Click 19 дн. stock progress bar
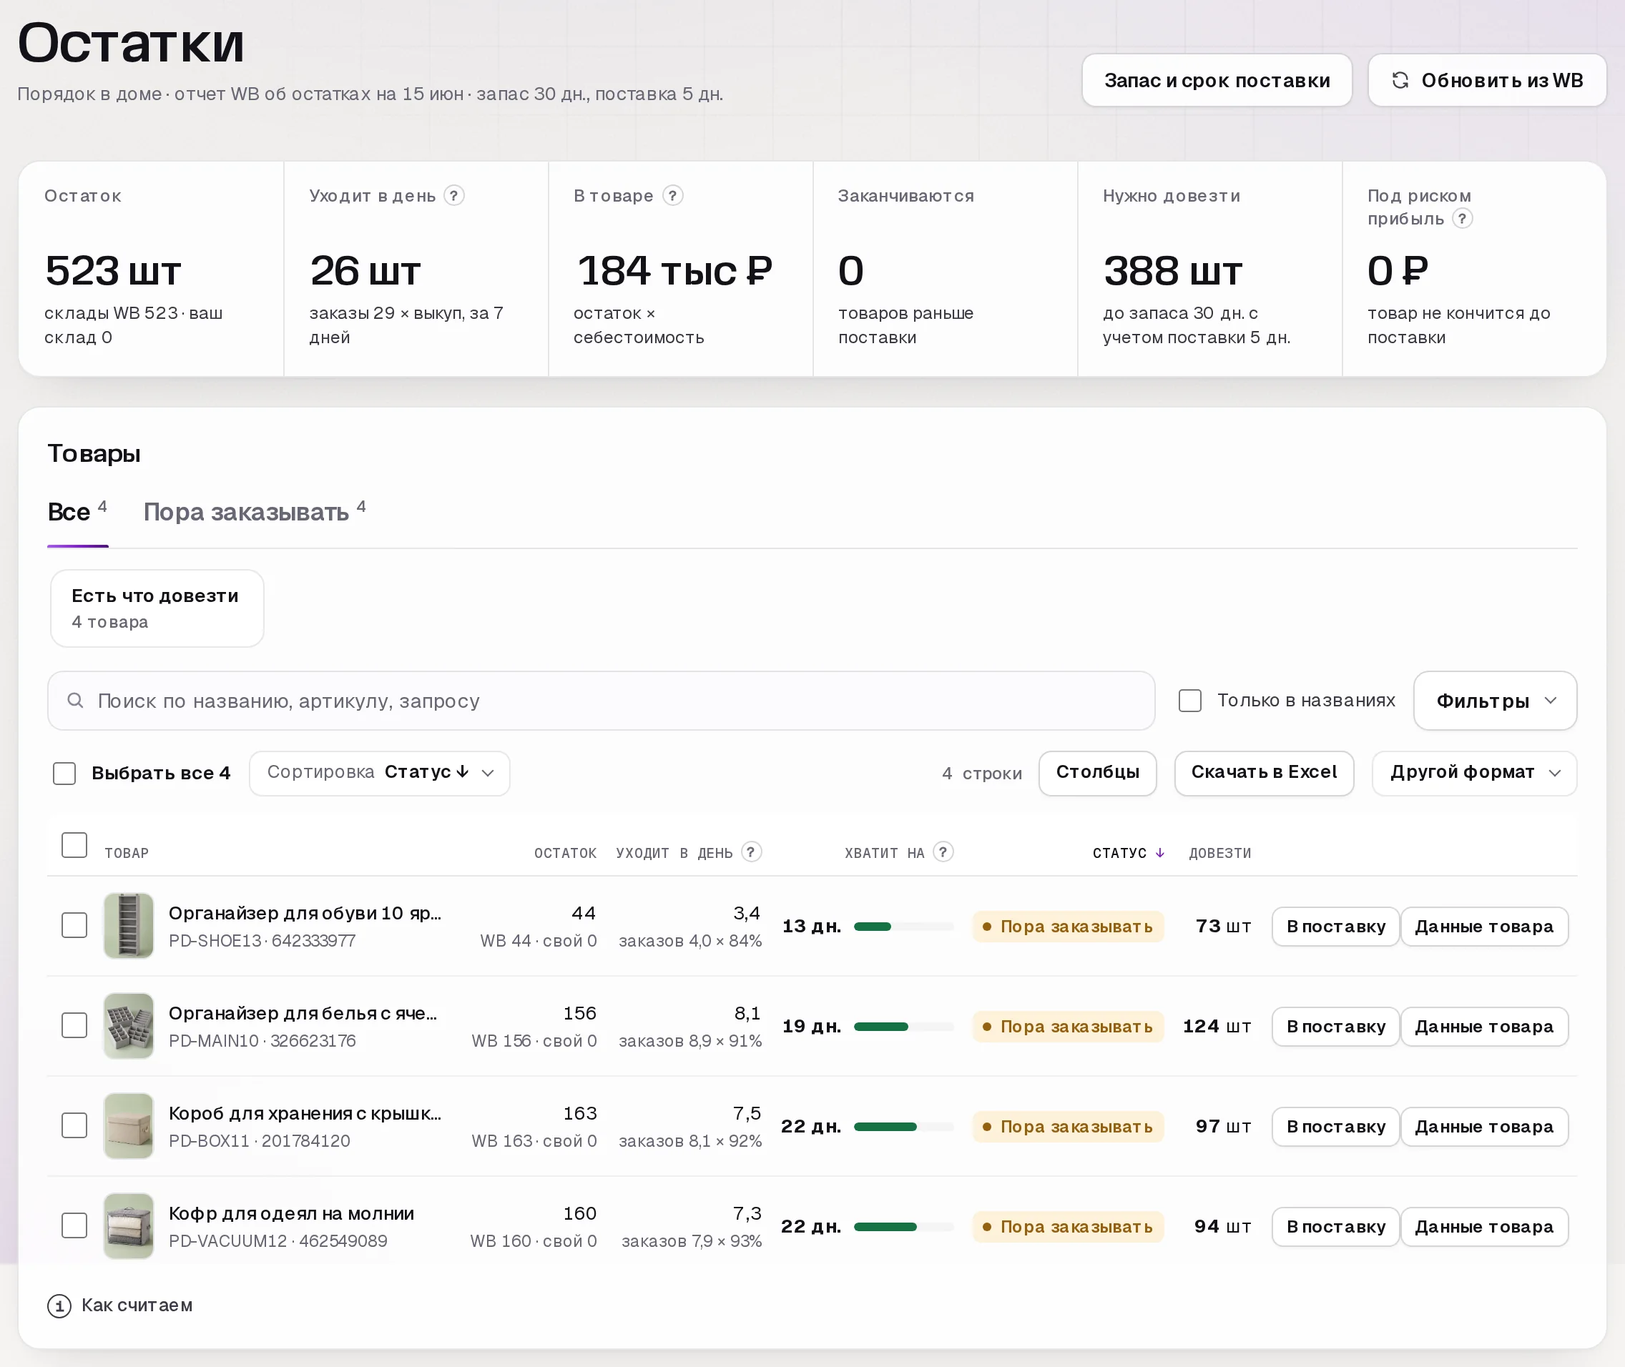Screen dimensions: 1625x1367 pyautogui.click(x=903, y=1026)
